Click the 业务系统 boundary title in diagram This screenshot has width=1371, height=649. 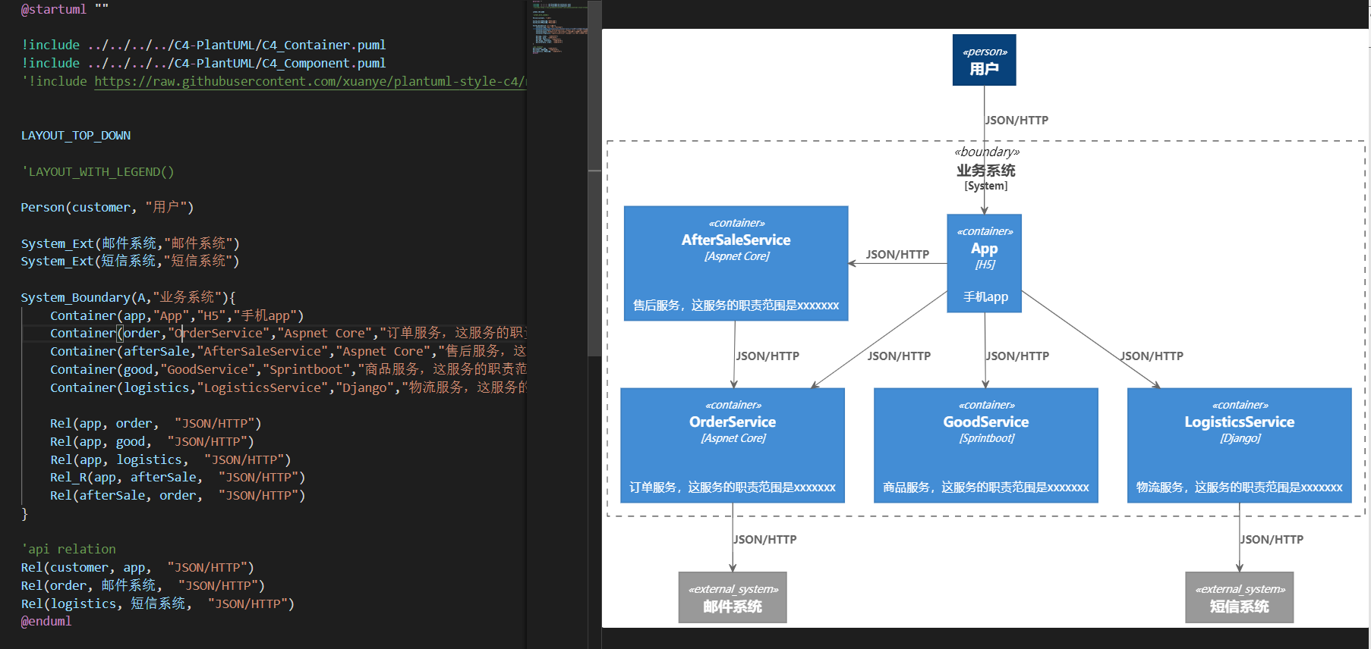coord(986,171)
